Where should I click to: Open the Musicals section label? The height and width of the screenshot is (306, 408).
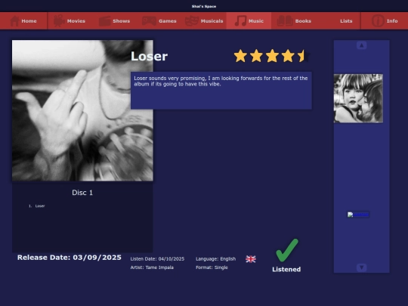point(212,21)
